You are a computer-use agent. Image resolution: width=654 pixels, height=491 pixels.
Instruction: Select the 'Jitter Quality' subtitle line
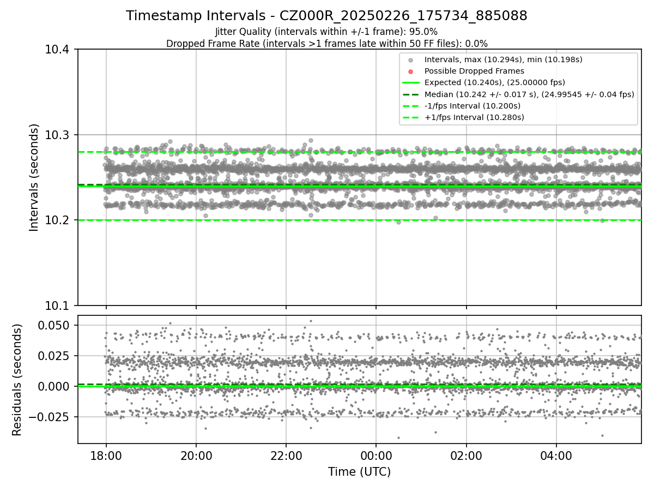click(x=326, y=32)
